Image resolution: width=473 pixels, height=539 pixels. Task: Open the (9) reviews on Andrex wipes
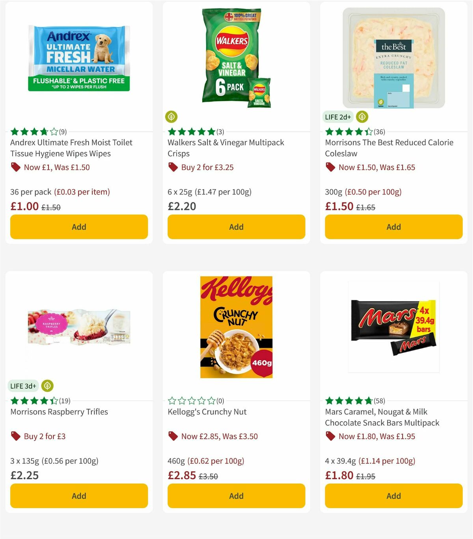click(x=62, y=132)
